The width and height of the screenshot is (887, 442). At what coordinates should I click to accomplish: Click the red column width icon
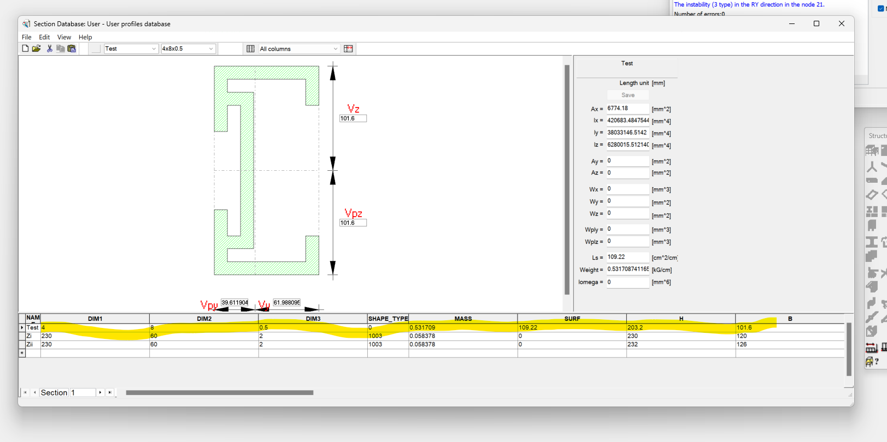[x=348, y=49]
